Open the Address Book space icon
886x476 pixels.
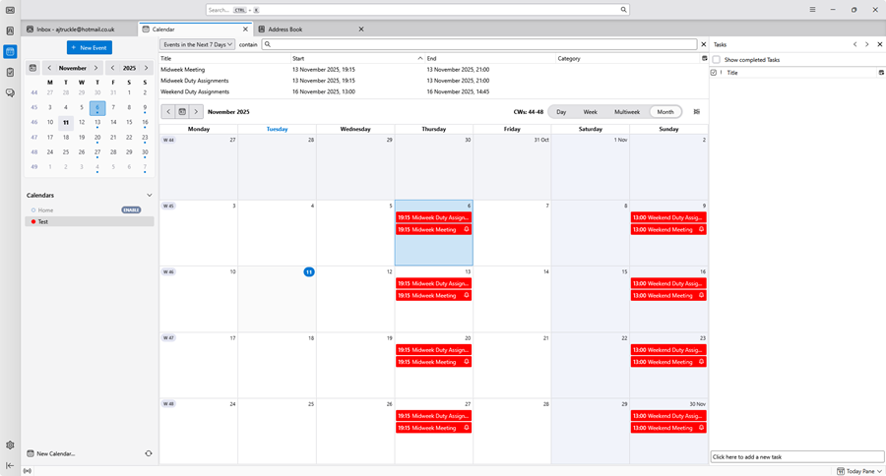click(10, 30)
